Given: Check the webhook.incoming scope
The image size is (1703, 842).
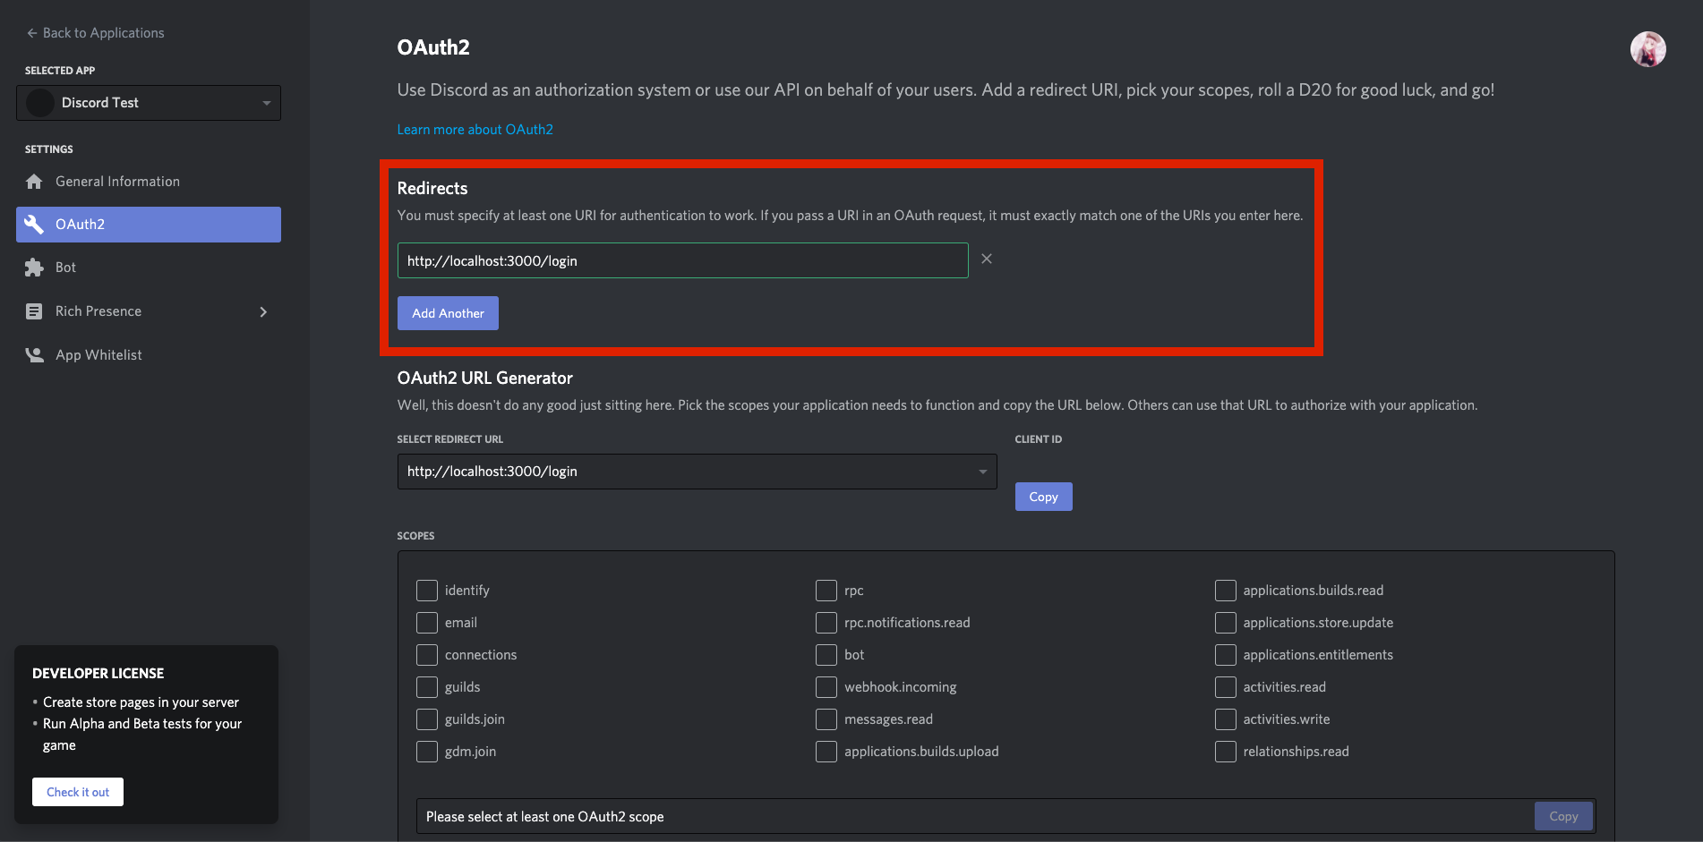Looking at the screenshot, I should (826, 687).
